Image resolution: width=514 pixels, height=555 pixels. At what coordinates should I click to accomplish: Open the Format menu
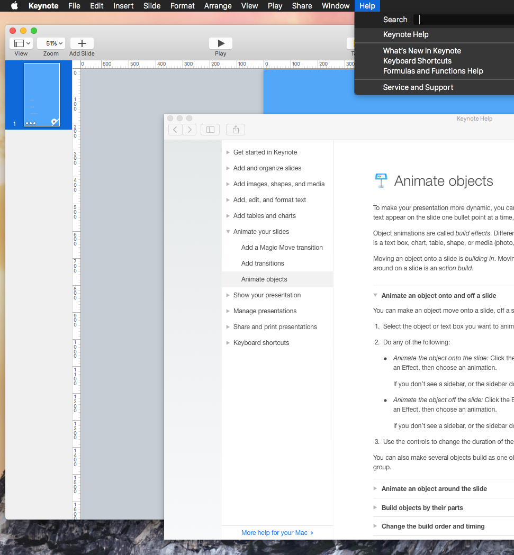(183, 6)
